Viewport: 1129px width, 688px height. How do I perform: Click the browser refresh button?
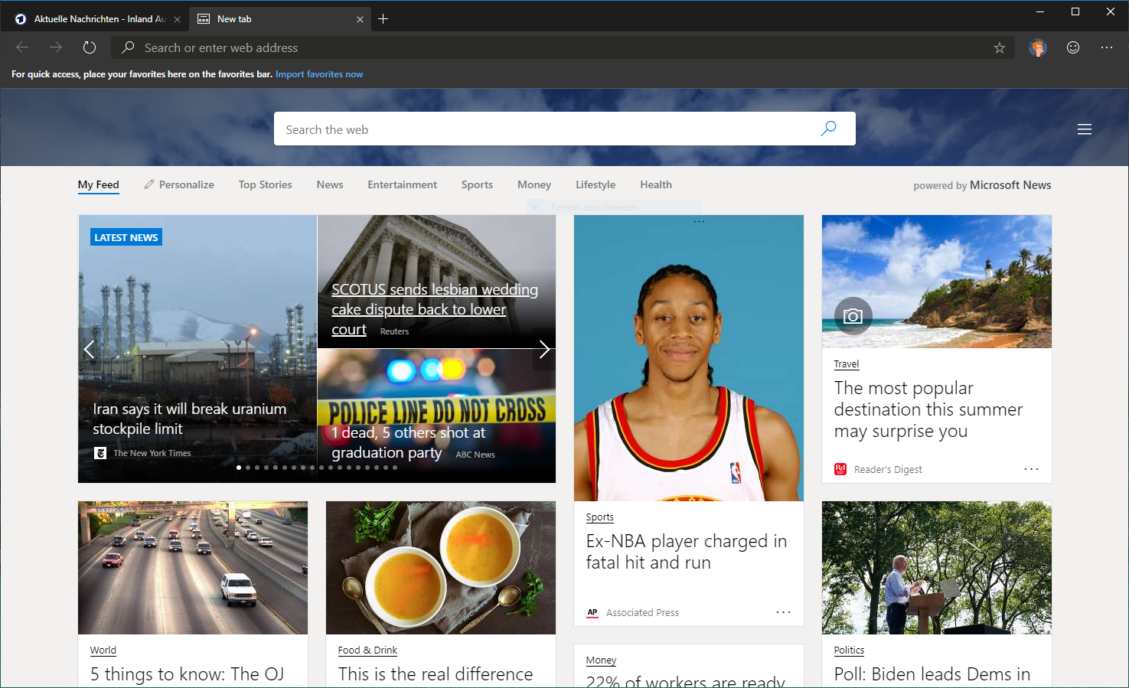[x=90, y=47]
